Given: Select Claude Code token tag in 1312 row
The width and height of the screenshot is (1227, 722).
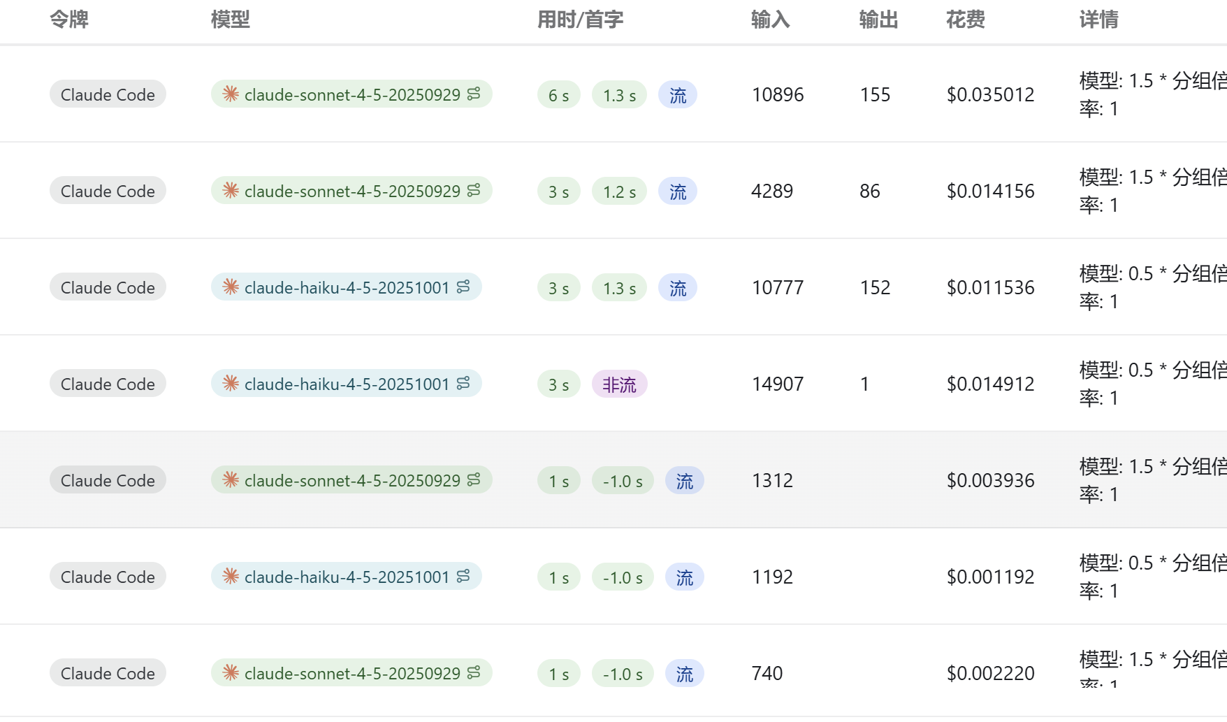Looking at the screenshot, I should coord(108,480).
